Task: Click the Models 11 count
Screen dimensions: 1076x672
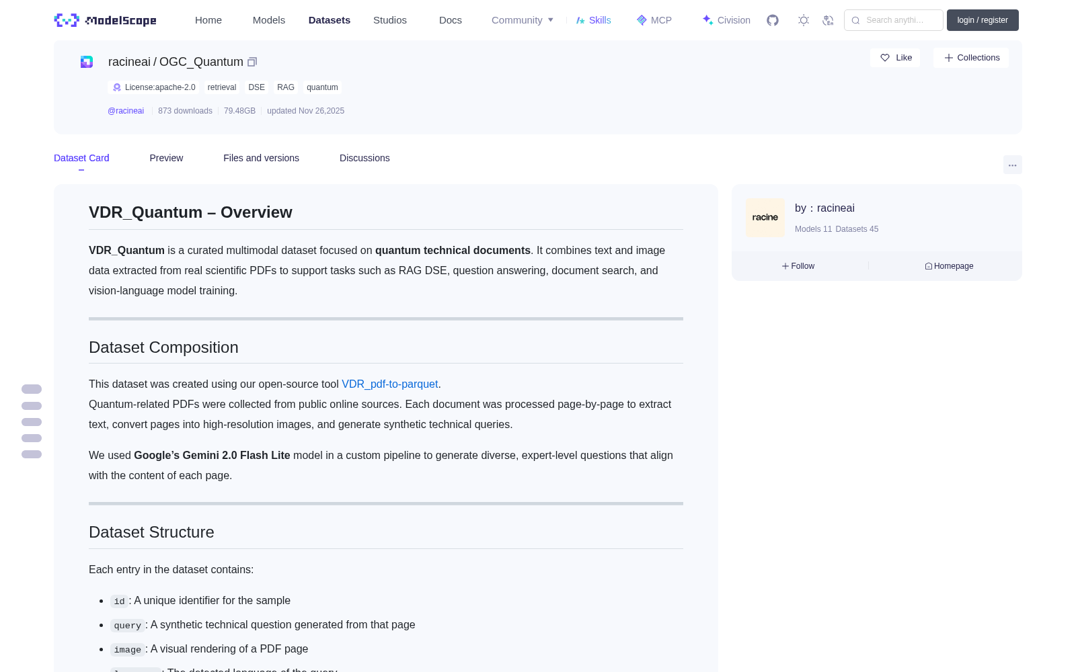Action: click(813, 229)
